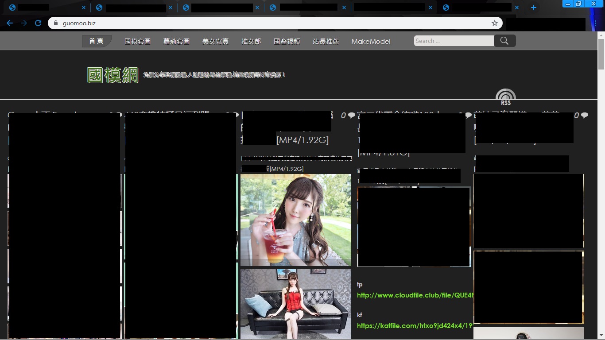Click the browser forward arrow
The image size is (605, 340).
pyautogui.click(x=24, y=23)
